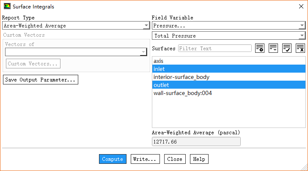Deselect the inlet surface
Screen dimensions: 308x171
(x=159, y=69)
